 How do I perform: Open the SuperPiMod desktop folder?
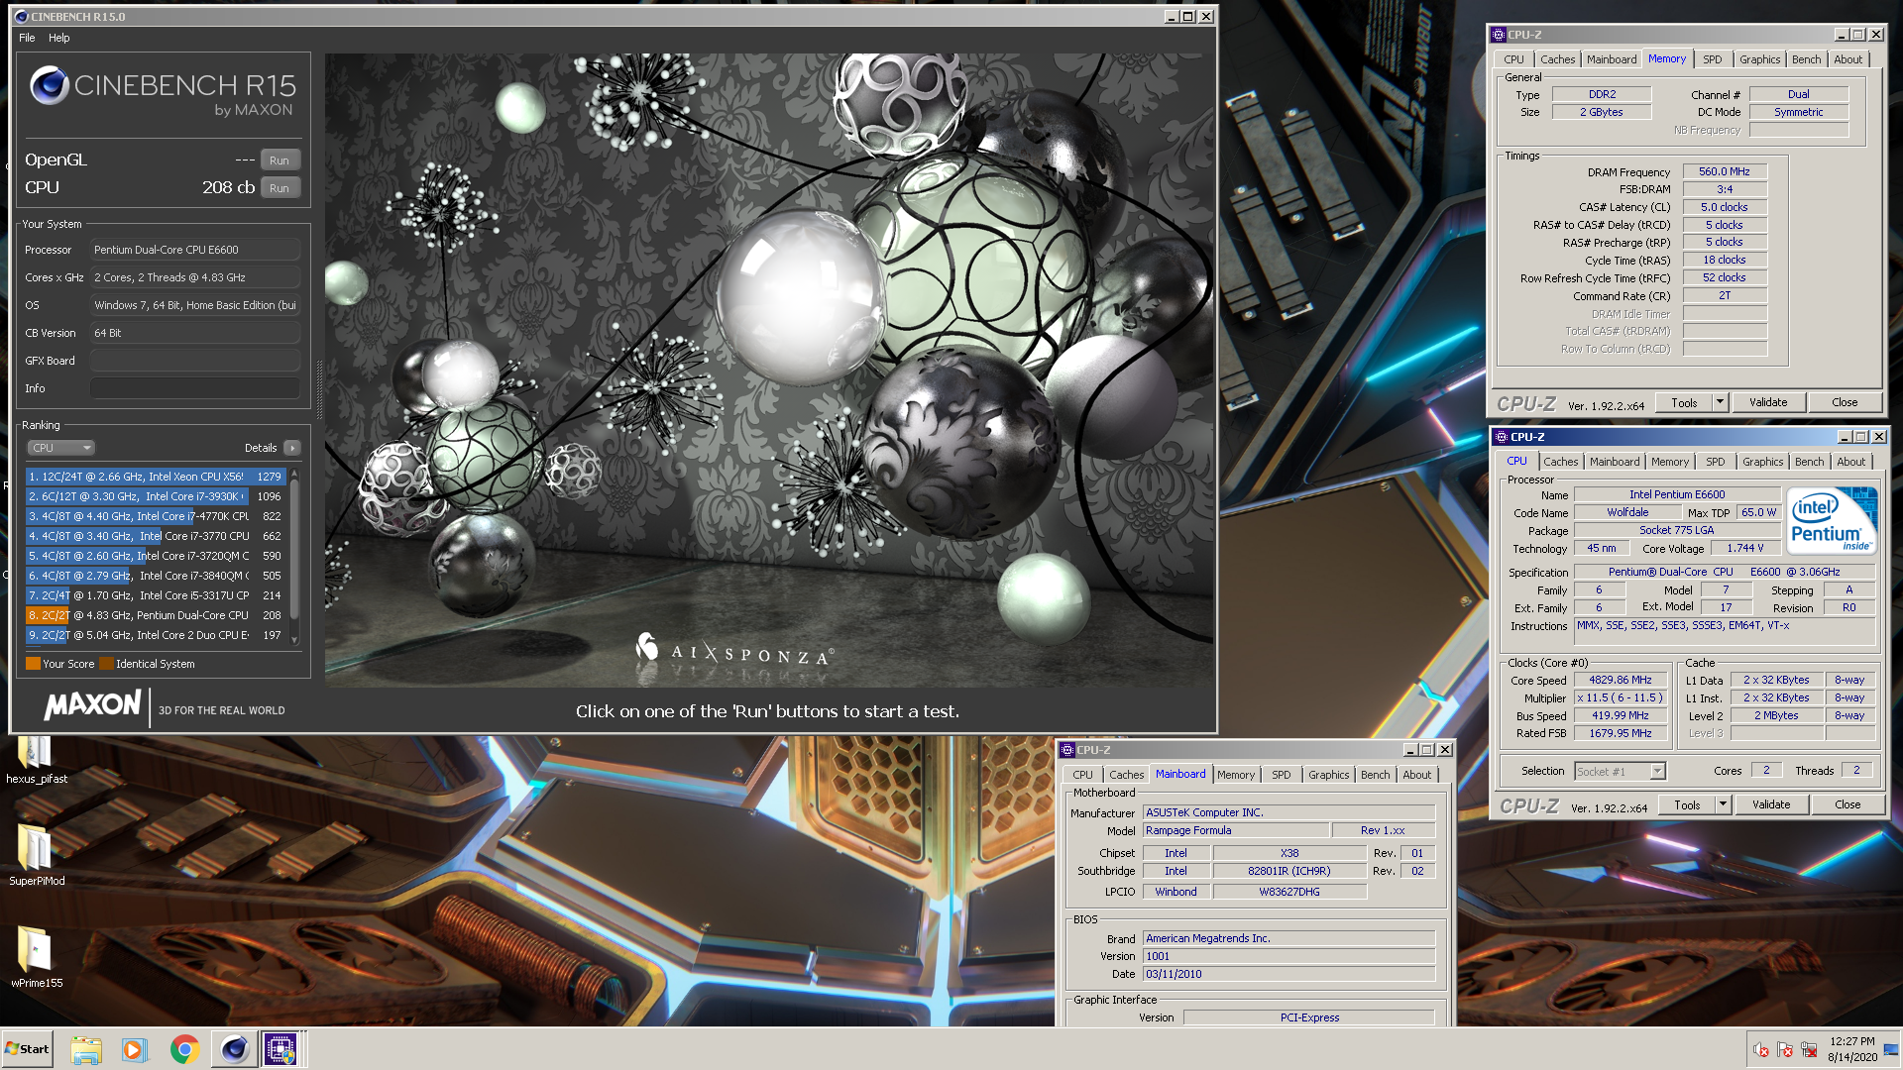point(37,856)
